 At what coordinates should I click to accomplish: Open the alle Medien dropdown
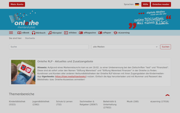[125, 47]
